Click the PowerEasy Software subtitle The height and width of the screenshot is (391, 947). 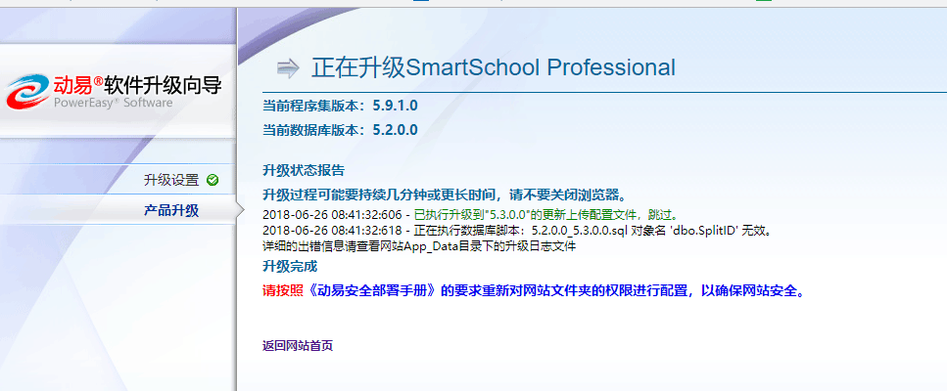[113, 103]
